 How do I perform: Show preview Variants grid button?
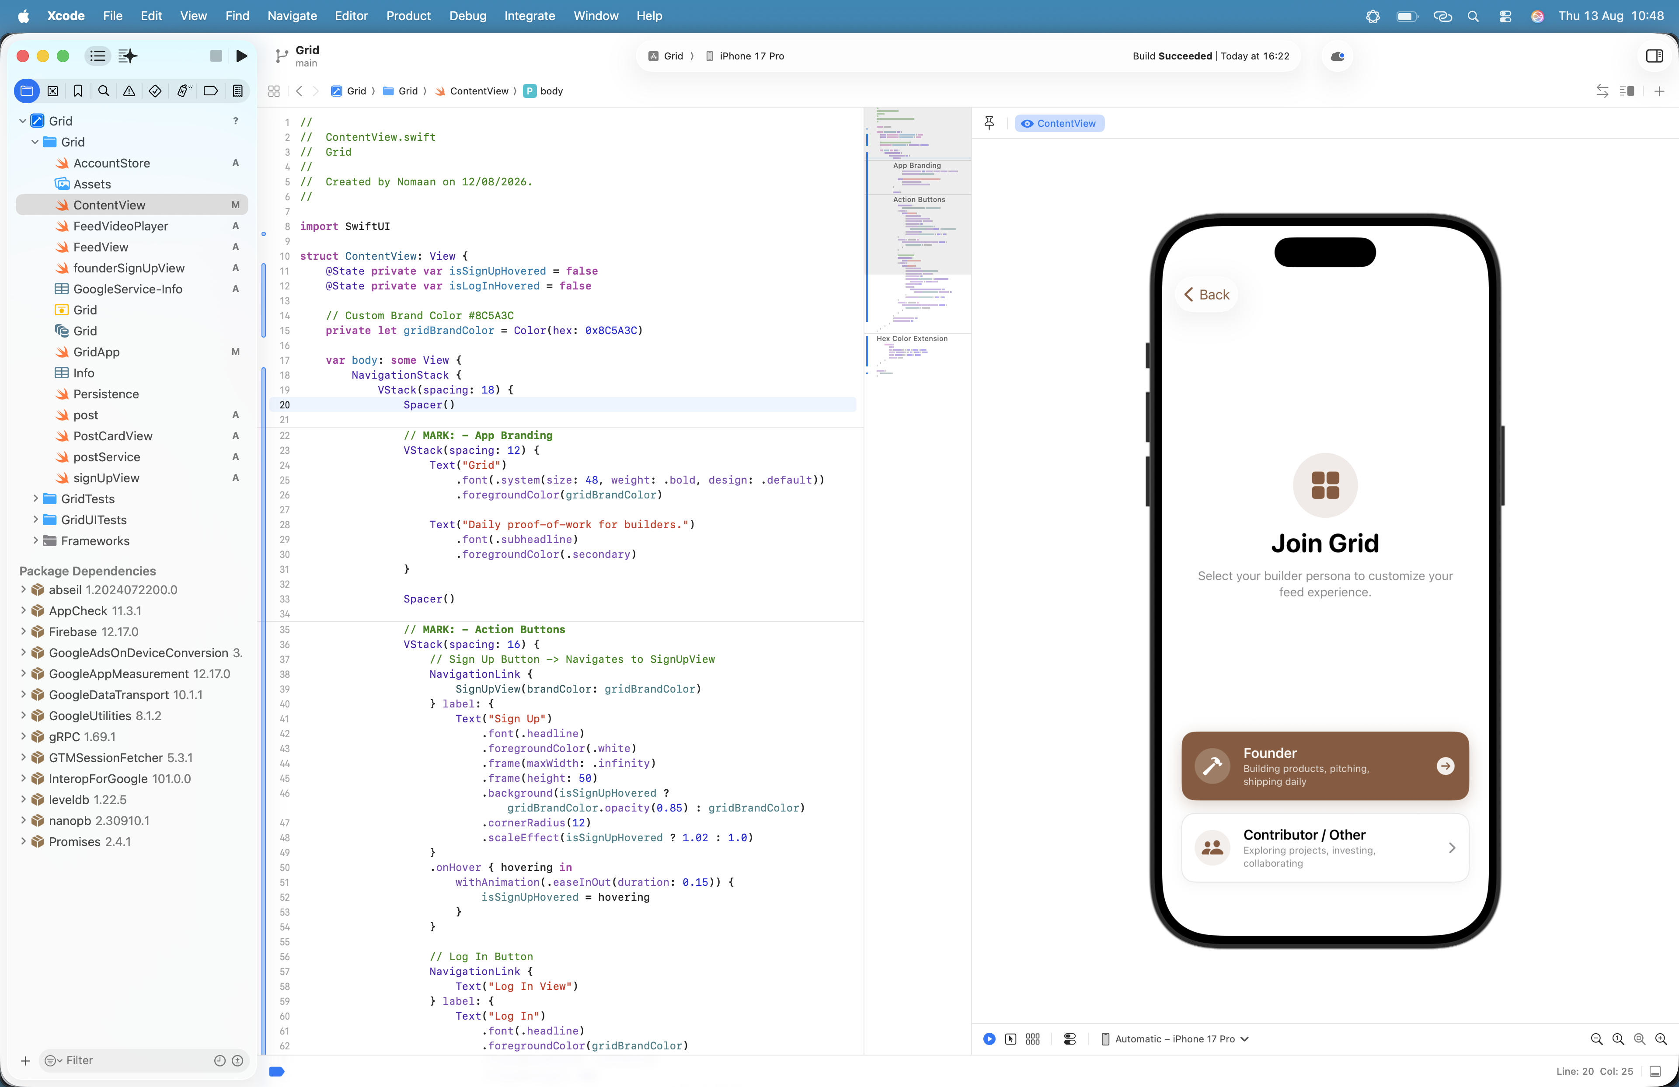pos(1033,1039)
